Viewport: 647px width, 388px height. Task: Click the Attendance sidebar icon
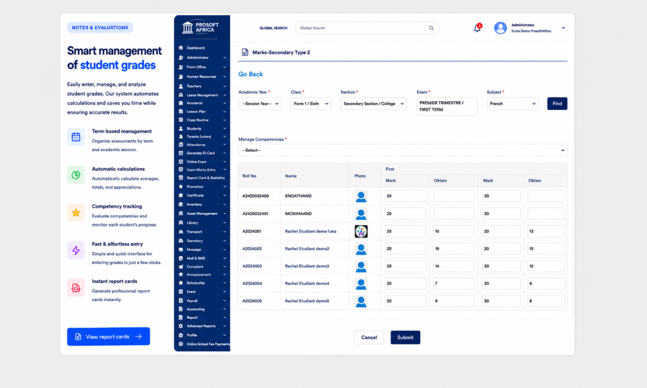(x=181, y=145)
